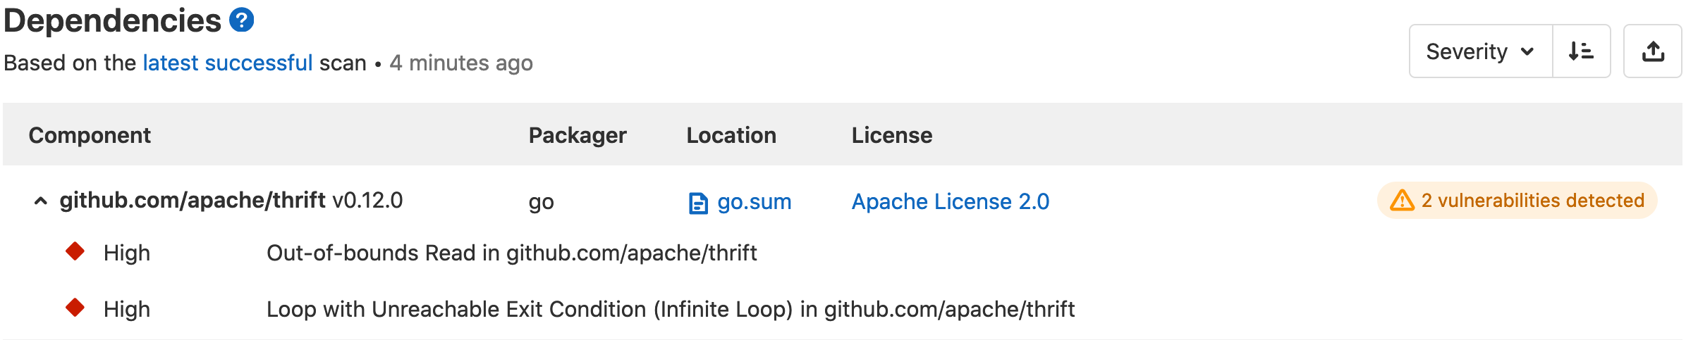The width and height of the screenshot is (1698, 340).
Task: Select github.com/apache/thrift v0.12.0 component name
Action: pos(231,201)
